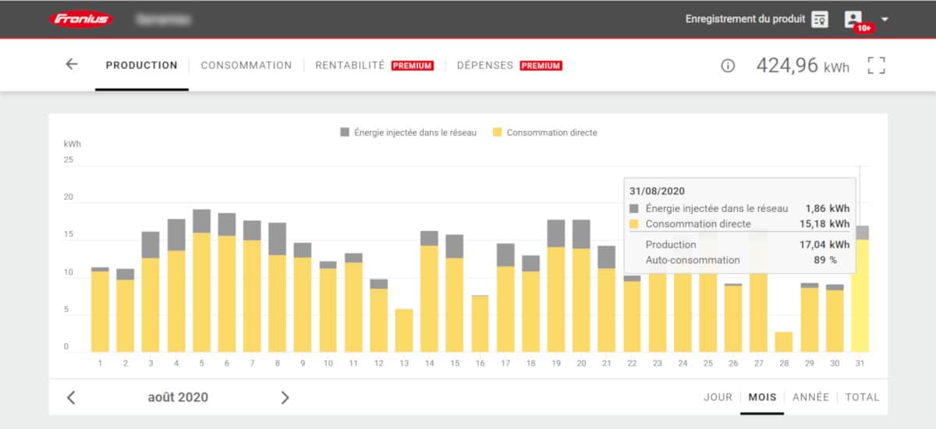The width and height of the screenshot is (936, 429).
Task: Click the Enregistrement du produit link
Action: pos(745,19)
